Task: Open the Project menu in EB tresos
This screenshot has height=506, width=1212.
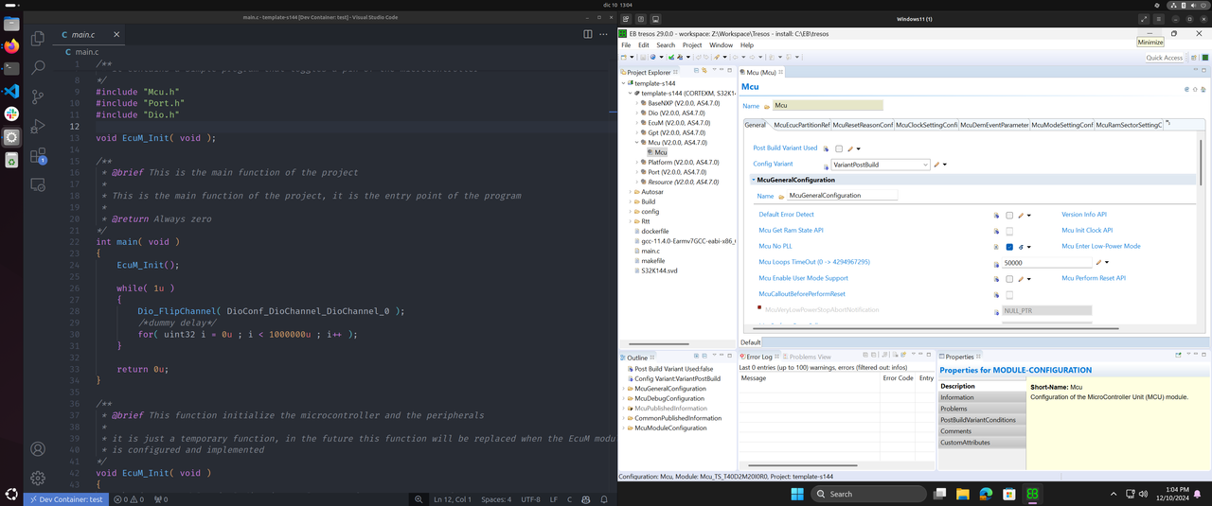Action: coord(692,45)
